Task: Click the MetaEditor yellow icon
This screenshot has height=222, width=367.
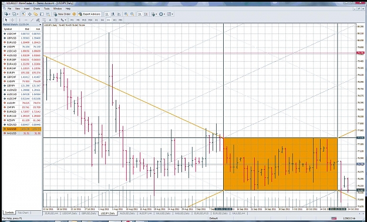Action: pyautogui.click(x=74, y=14)
